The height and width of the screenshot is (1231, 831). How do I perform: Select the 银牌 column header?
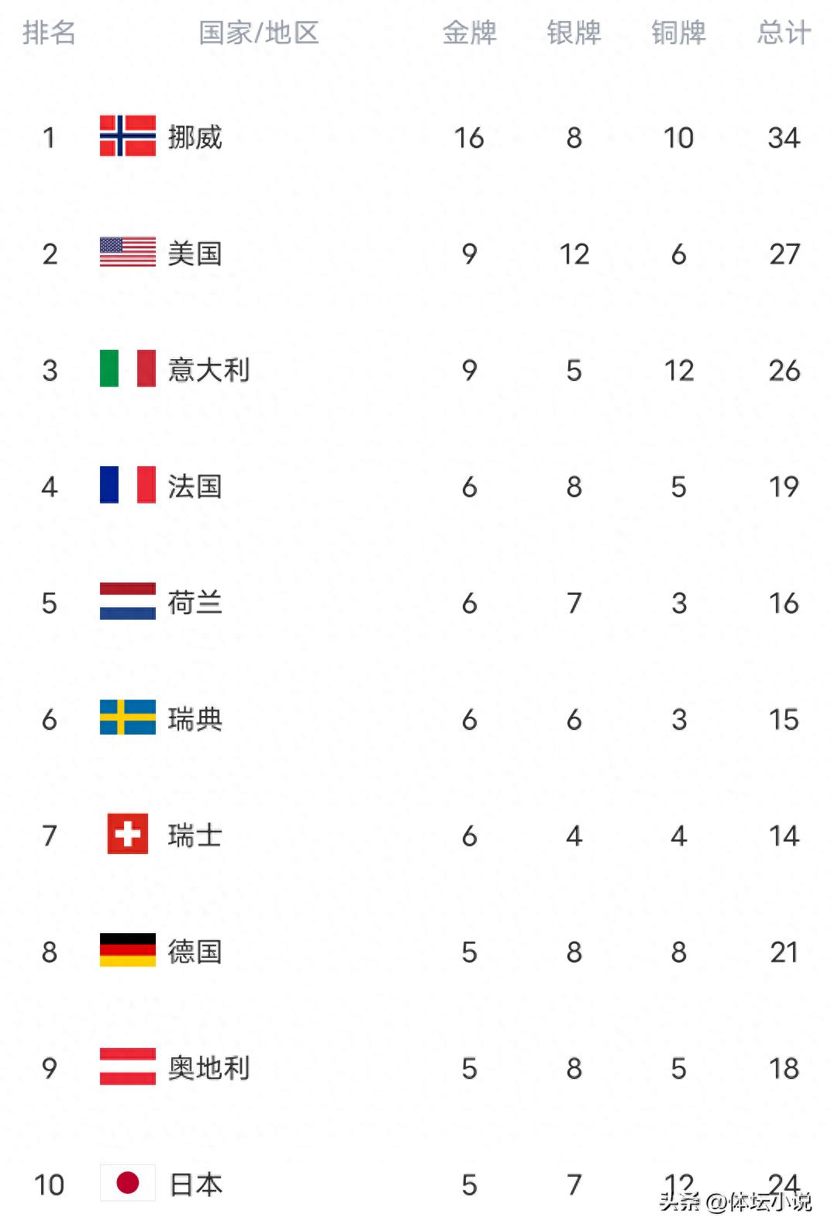click(574, 33)
